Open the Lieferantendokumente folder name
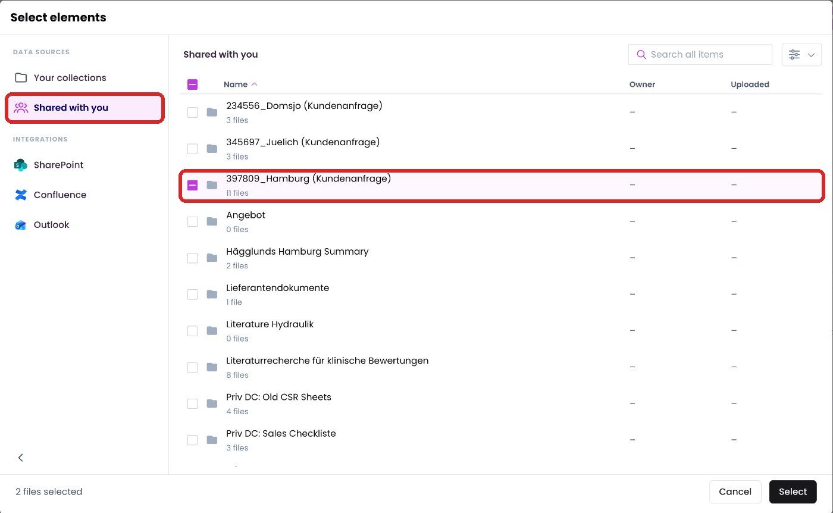Viewport: 833px width, 513px height. tap(277, 288)
